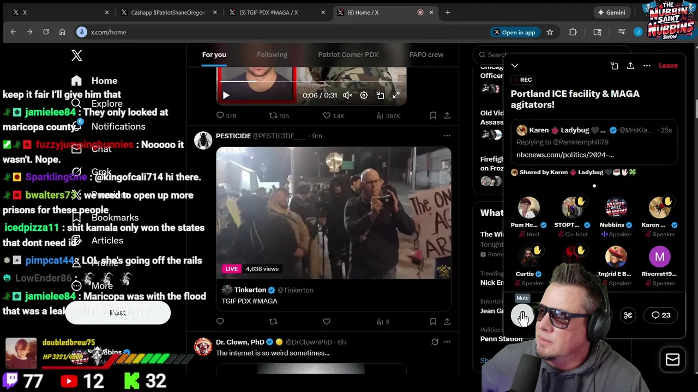The image size is (698, 392).
Task: View PESTICIDE post analytics with 6 views
Action: coord(383,321)
